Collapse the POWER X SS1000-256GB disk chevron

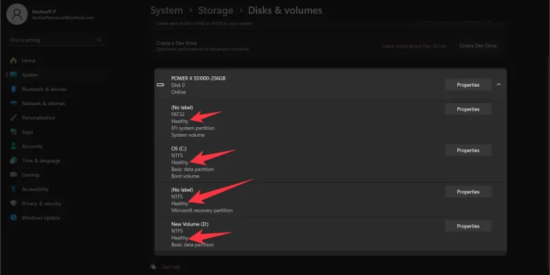point(498,85)
